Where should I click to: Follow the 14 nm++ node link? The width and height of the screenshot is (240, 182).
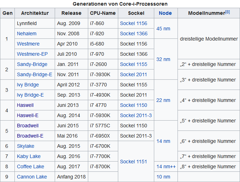(166, 166)
